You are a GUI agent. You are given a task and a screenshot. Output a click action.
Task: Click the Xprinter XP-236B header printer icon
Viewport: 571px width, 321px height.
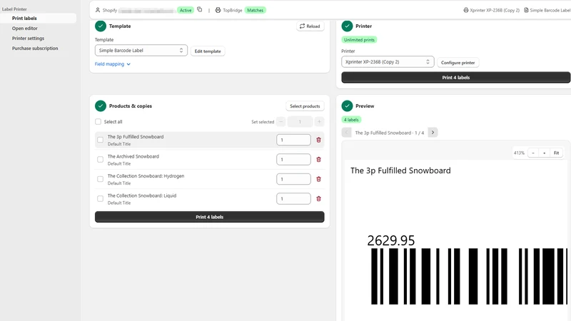coord(466,10)
